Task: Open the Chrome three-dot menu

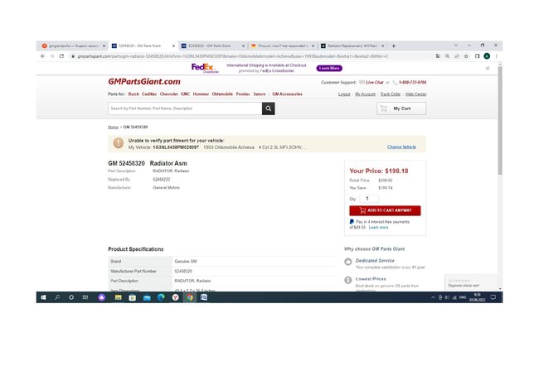Action: [x=497, y=56]
